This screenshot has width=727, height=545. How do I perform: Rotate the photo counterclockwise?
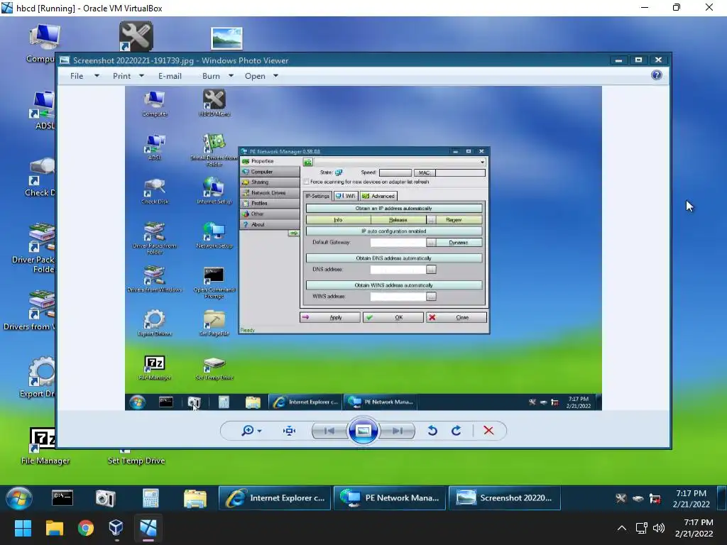tap(432, 431)
